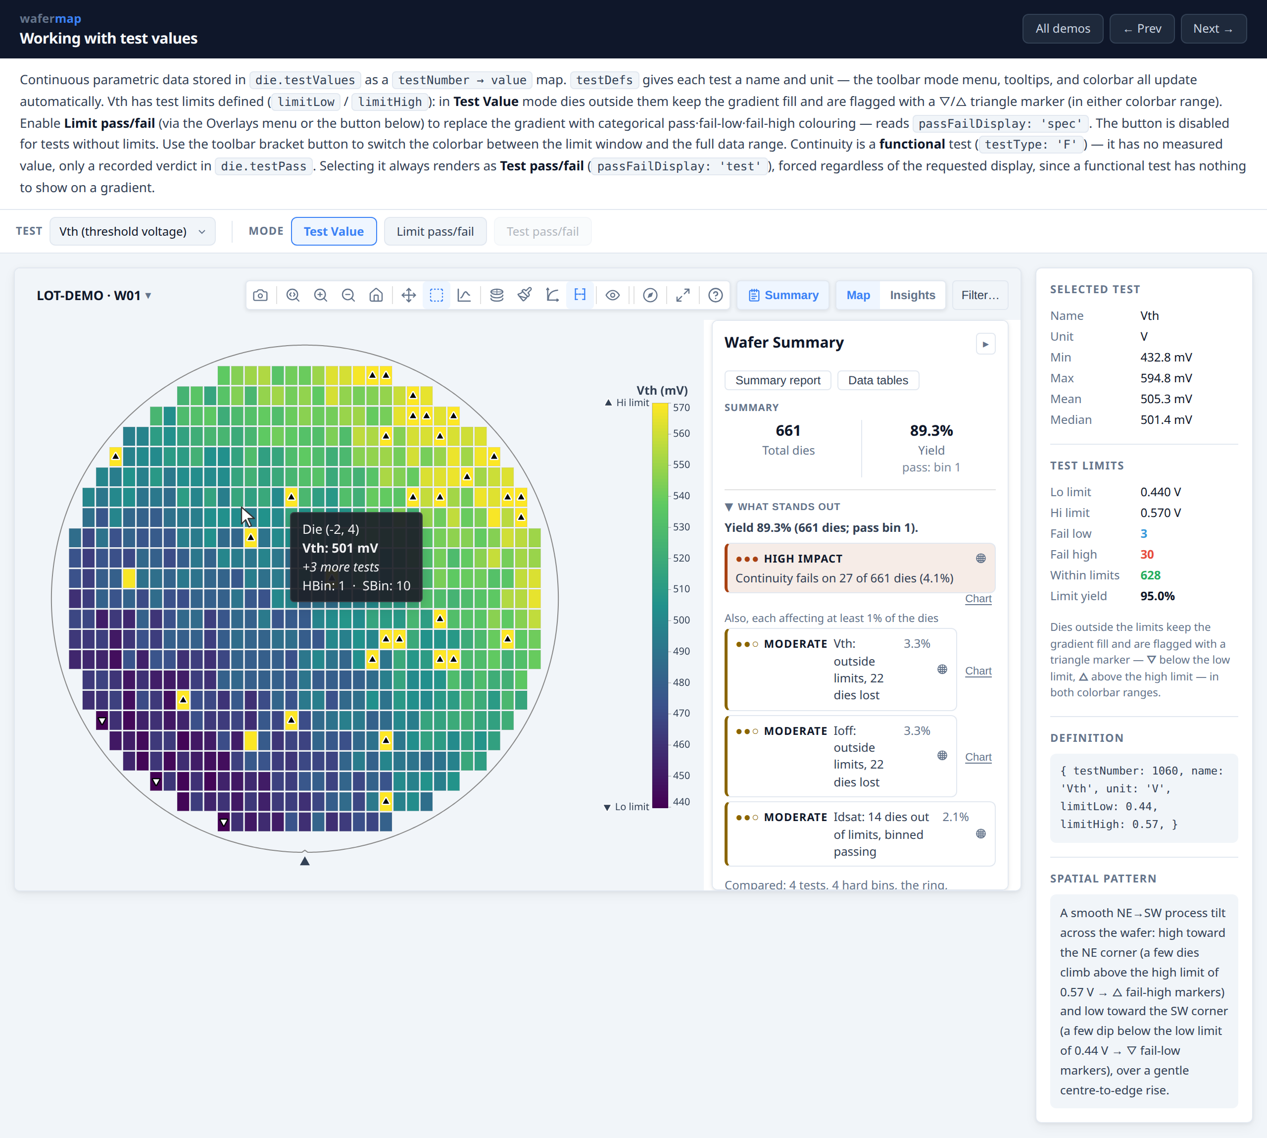Toggle the Summary panel button
The height and width of the screenshot is (1138, 1267).
point(783,295)
